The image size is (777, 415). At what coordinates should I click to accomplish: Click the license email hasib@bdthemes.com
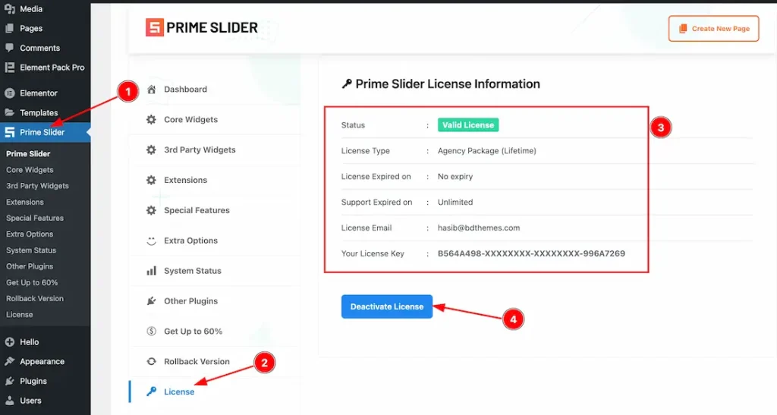pos(479,228)
